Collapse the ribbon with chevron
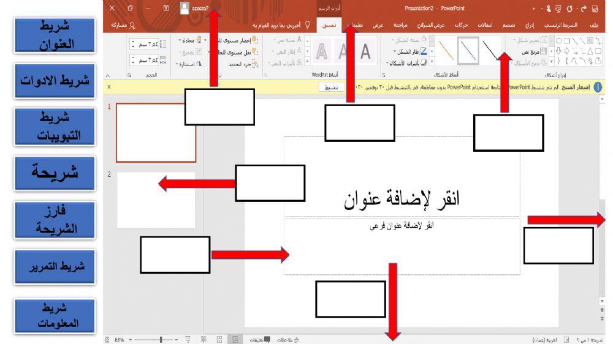This screenshot has width=613, height=344. coord(108,75)
